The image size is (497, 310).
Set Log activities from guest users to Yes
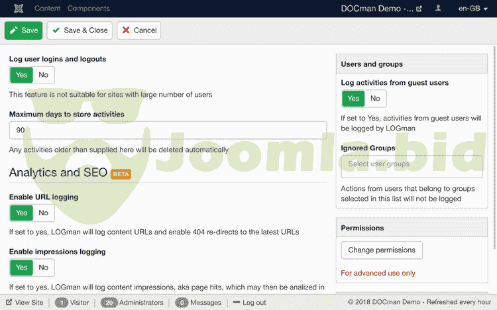coord(353,98)
